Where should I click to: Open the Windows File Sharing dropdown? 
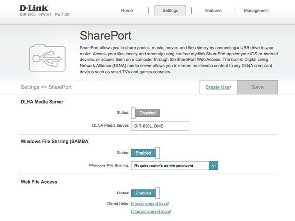175,166
